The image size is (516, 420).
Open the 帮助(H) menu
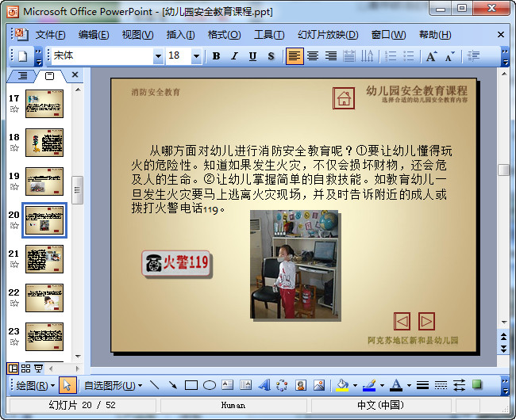point(435,35)
